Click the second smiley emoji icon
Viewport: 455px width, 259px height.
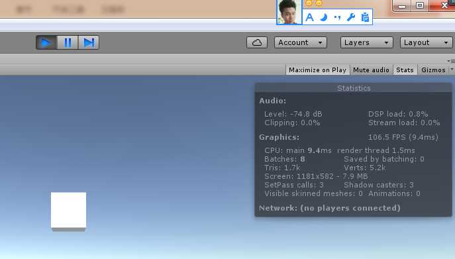[319, 3]
